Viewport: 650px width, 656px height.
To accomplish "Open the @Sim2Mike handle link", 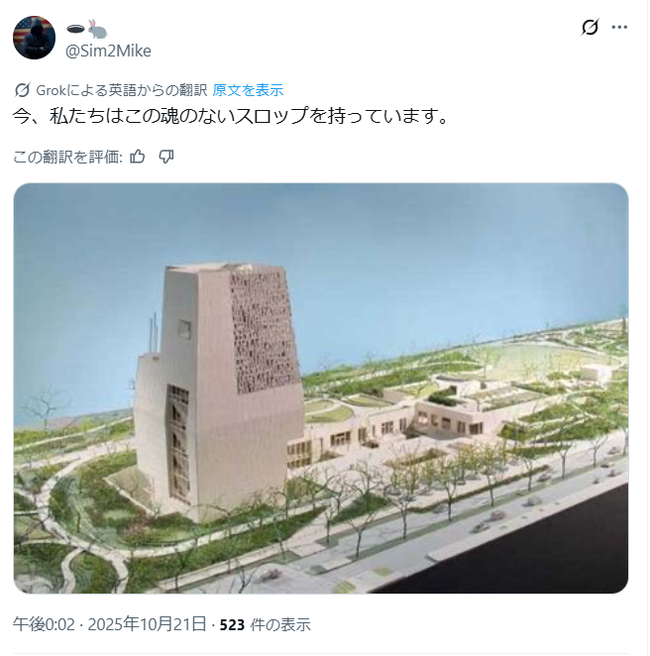I will 108,52.
